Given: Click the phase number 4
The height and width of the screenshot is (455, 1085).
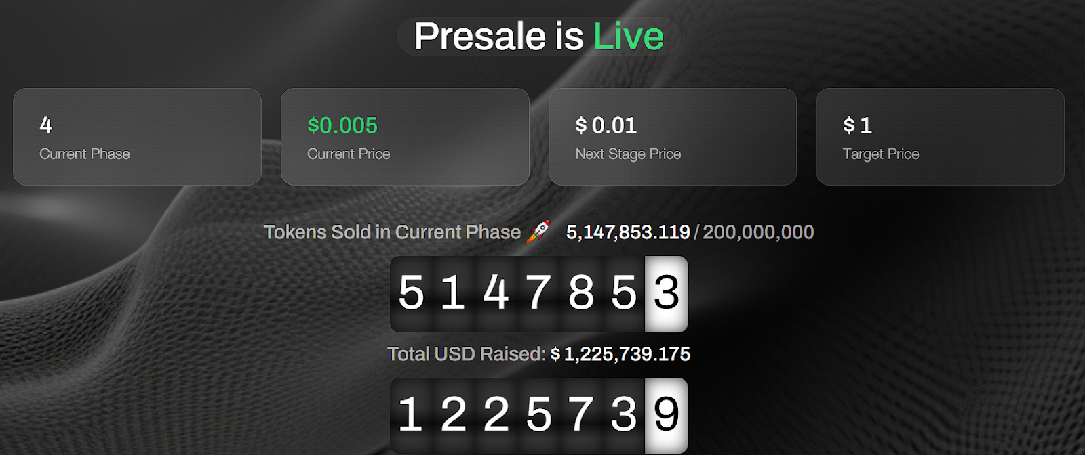Looking at the screenshot, I should pos(45,125).
